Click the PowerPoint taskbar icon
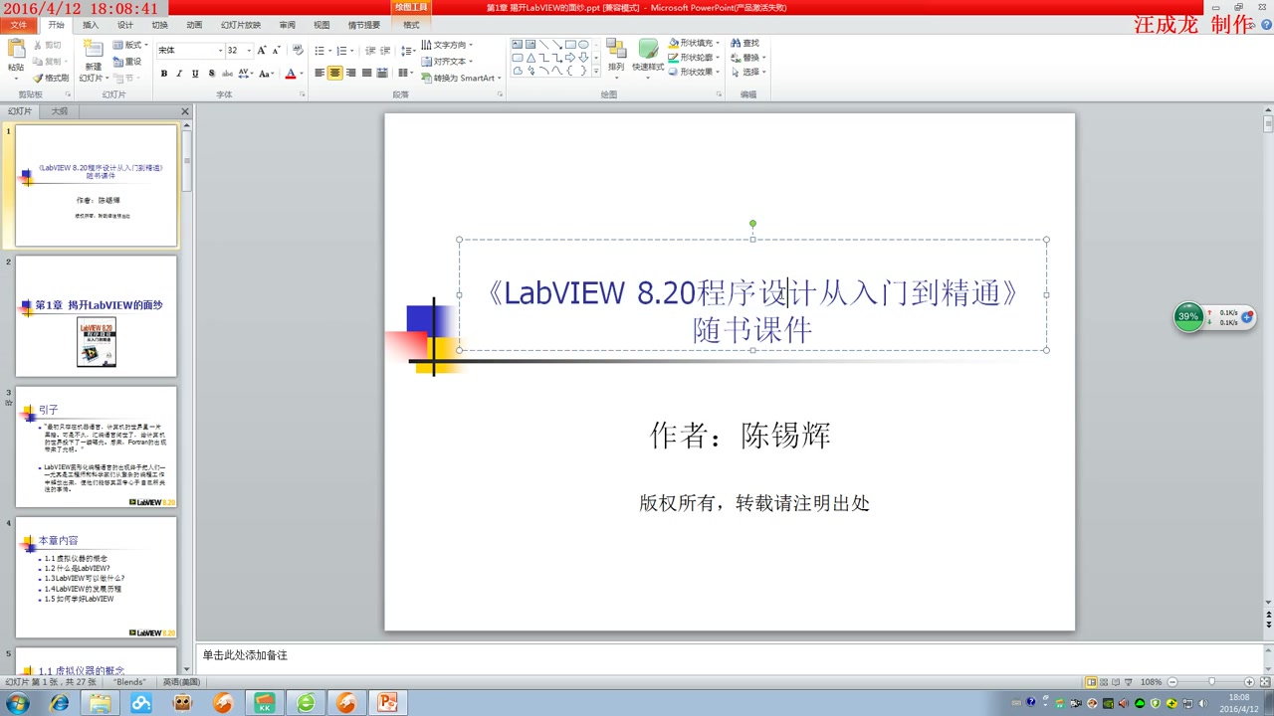Image resolution: width=1274 pixels, height=716 pixels. (x=387, y=703)
